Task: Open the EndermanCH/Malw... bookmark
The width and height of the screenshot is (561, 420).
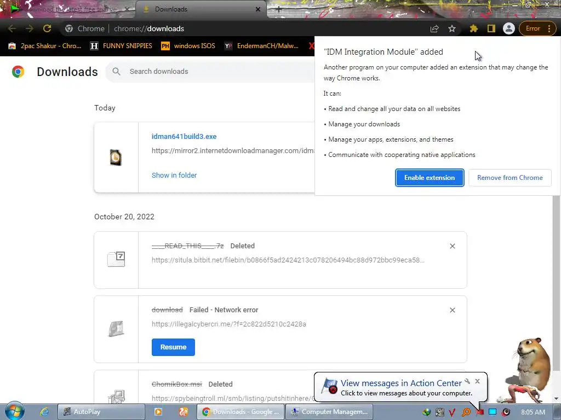Action: coord(261,46)
